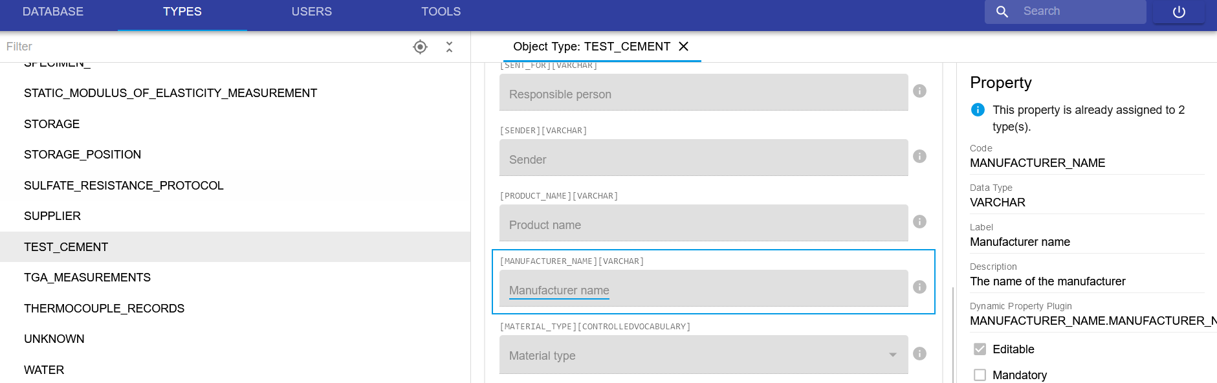Toggle the Editable checkbox
This screenshot has width=1217, height=383.
click(980, 349)
